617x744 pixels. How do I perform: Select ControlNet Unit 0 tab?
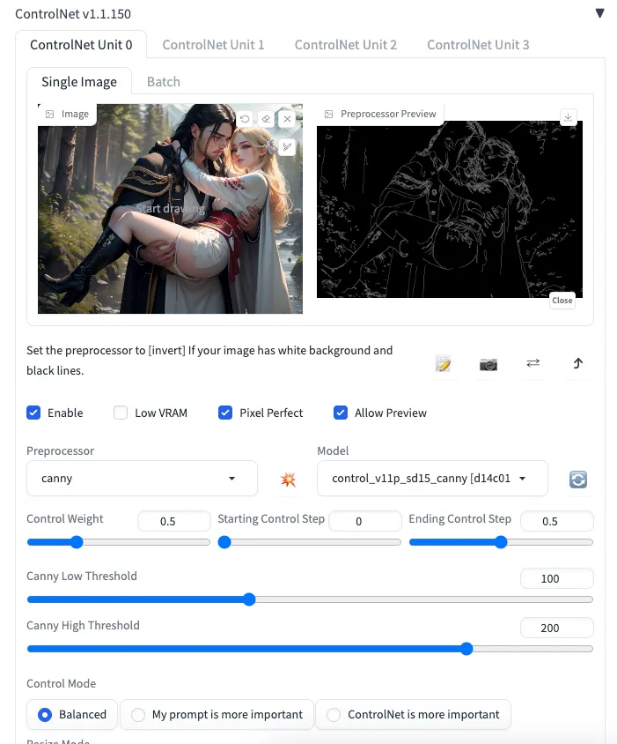coord(81,45)
